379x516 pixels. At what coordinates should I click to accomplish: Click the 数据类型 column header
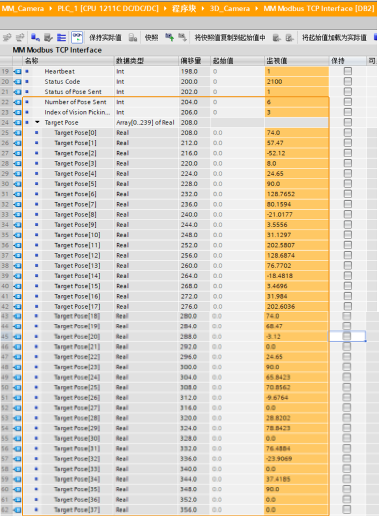click(x=146, y=61)
